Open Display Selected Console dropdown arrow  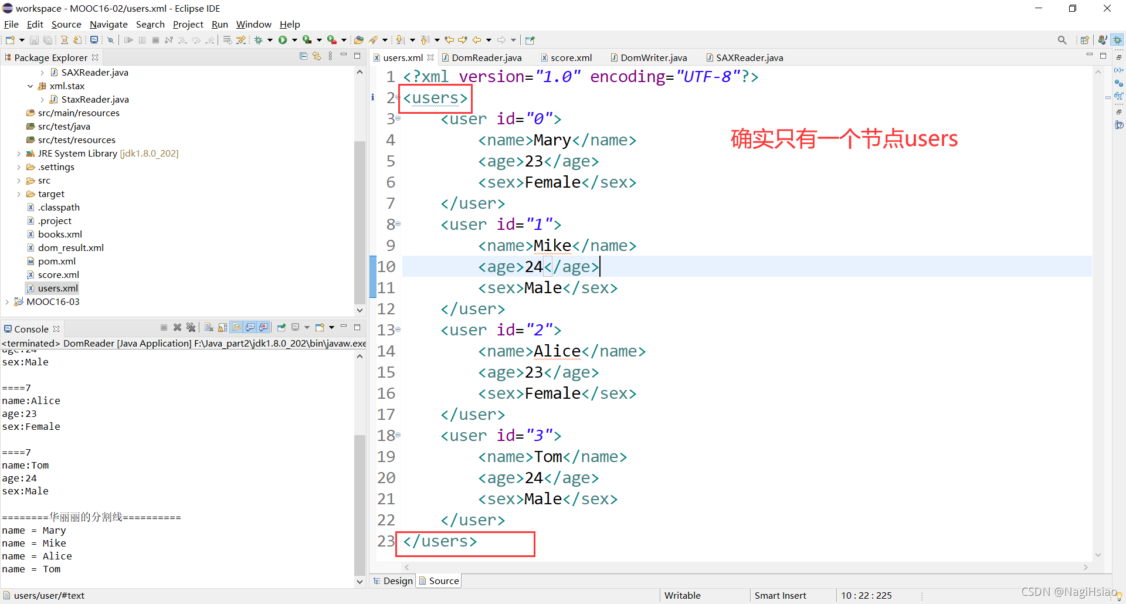point(307,327)
